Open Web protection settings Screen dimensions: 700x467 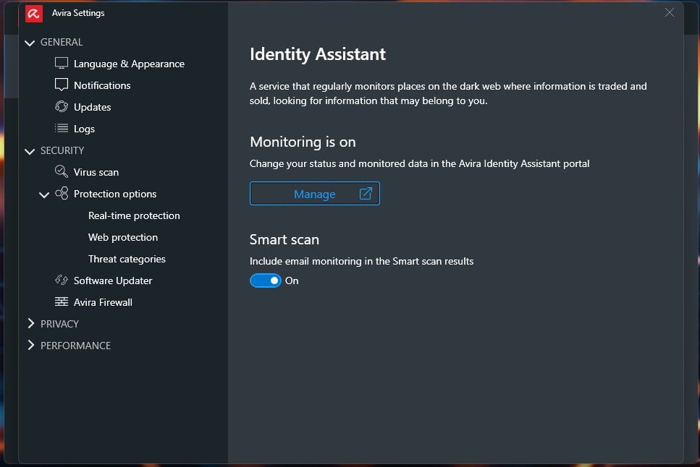(123, 237)
